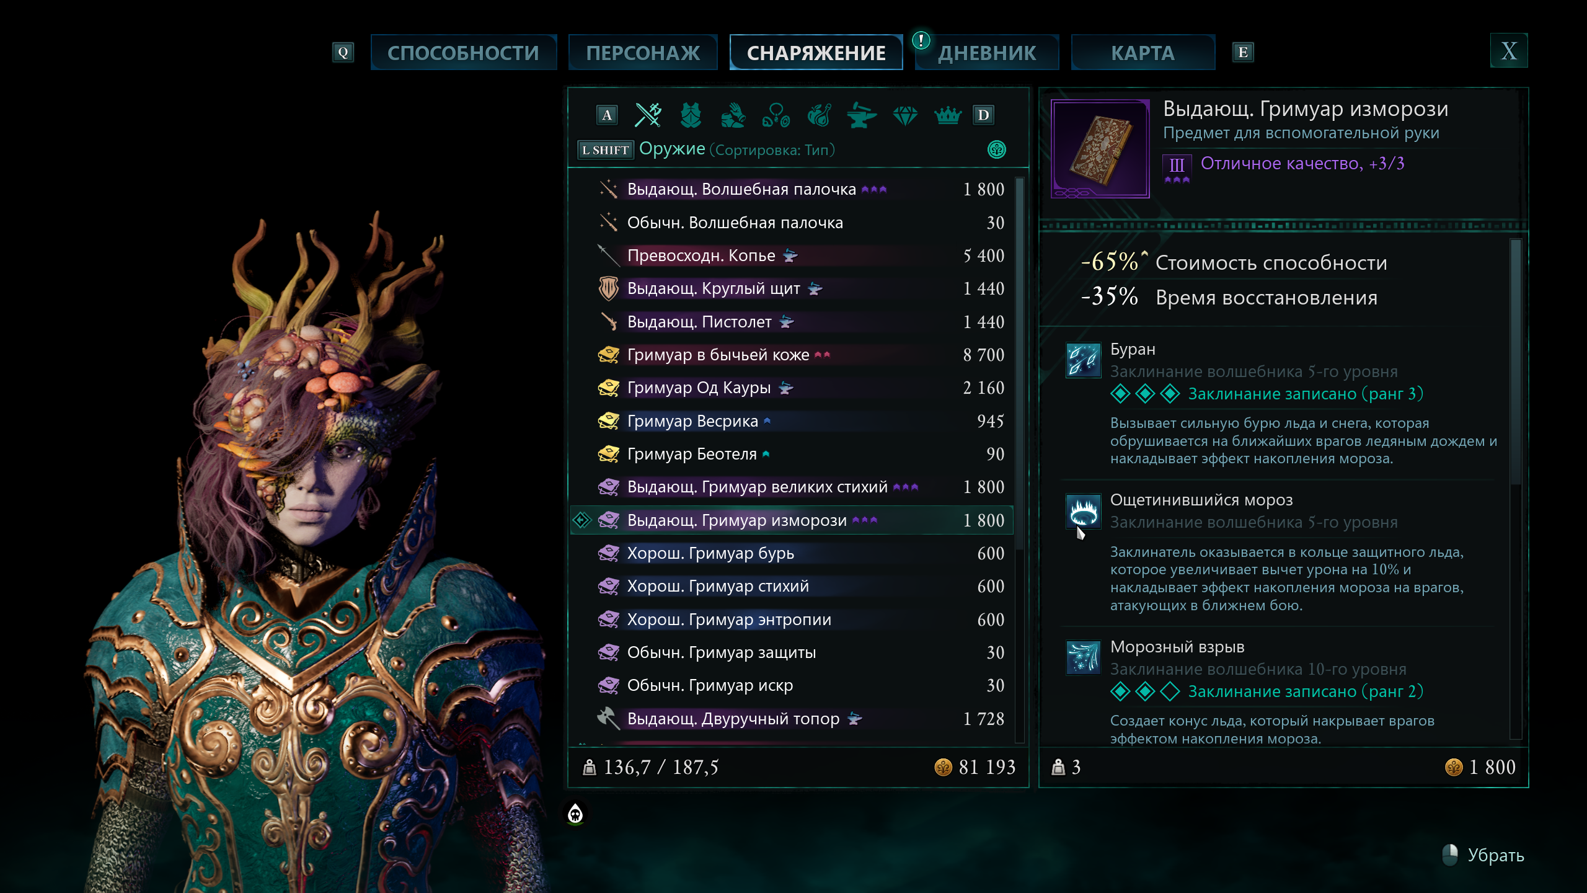The image size is (1587, 893).
Task: Open the Rings and amulets category icon
Action: 776,115
